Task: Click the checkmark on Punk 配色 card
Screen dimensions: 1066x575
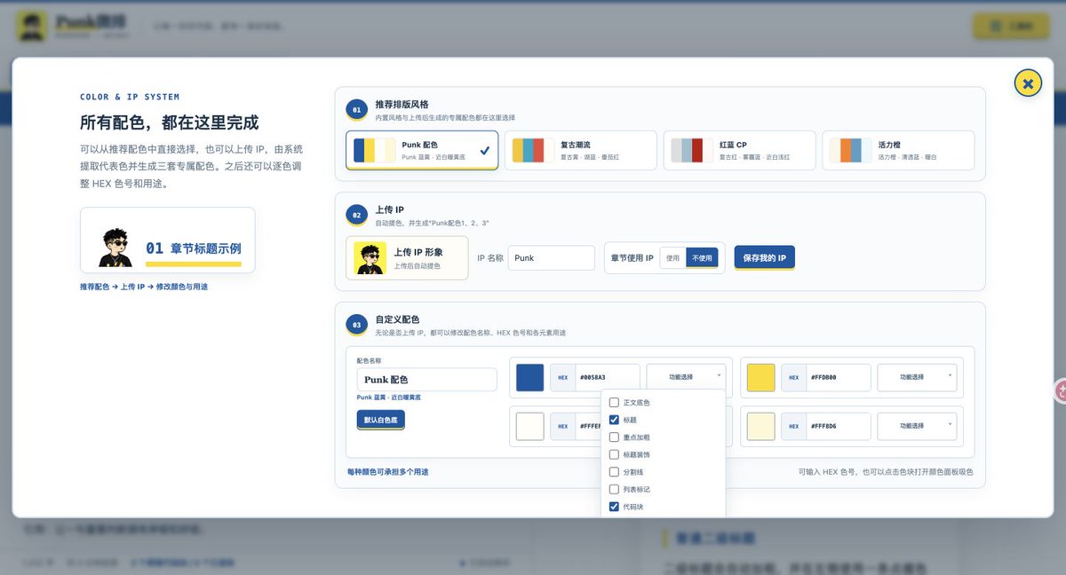Action: click(484, 151)
